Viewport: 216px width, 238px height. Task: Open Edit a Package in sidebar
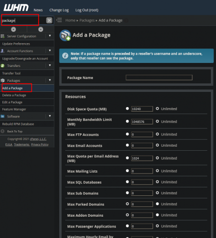coord(12,102)
